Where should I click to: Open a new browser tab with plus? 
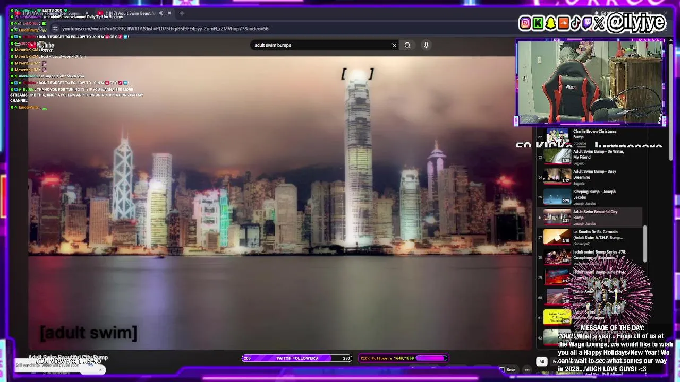182,13
